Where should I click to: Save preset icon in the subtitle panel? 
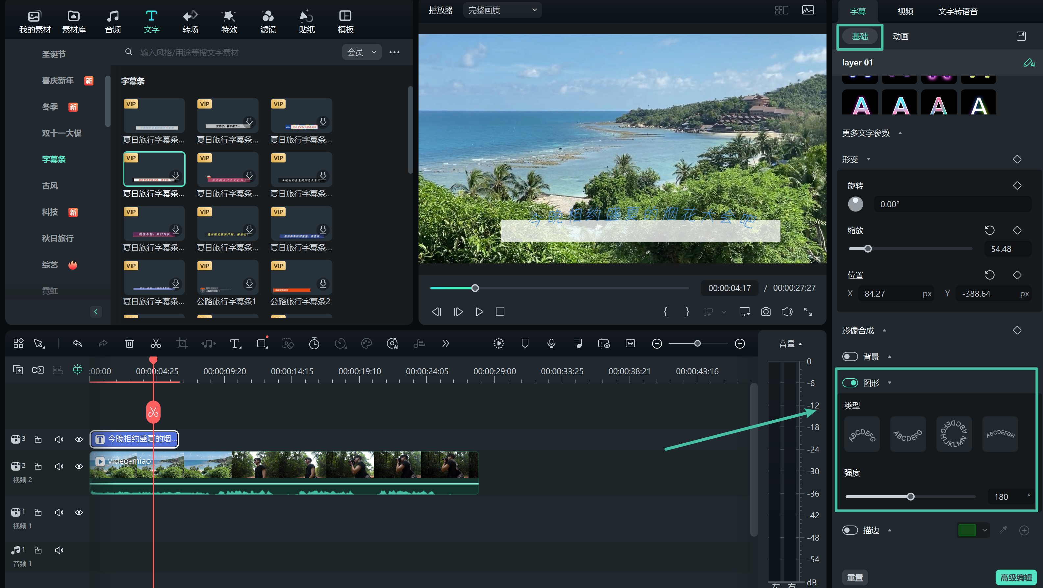tap(1021, 36)
